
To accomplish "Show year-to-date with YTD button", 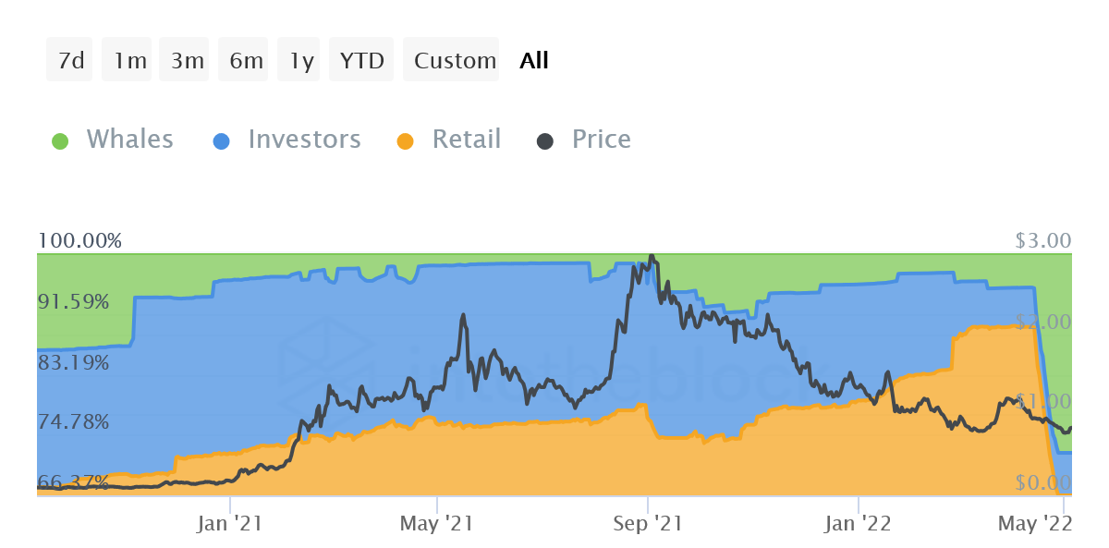I will 362,60.
